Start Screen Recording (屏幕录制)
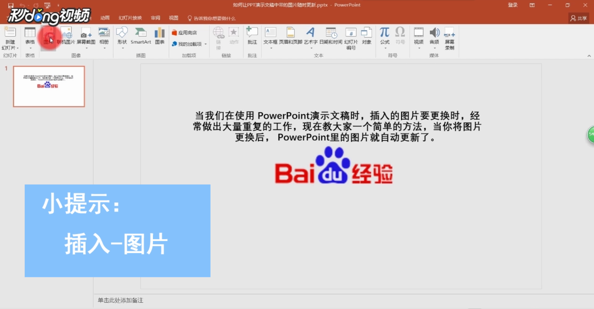The height and width of the screenshot is (309, 594). [x=450, y=38]
